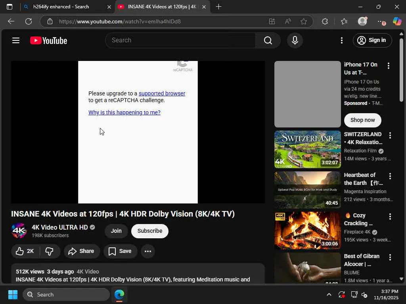Open browser Extensions puzzle icon
This screenshot has width=406, height=304.
[325, 21]
